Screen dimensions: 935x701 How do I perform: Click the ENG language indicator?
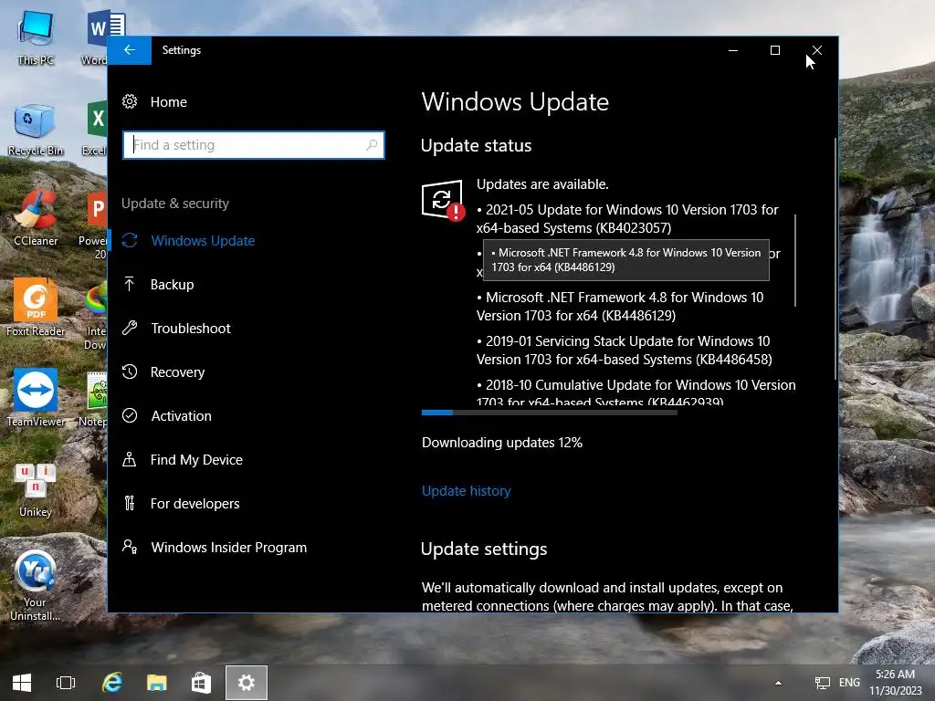coord(850,683)
